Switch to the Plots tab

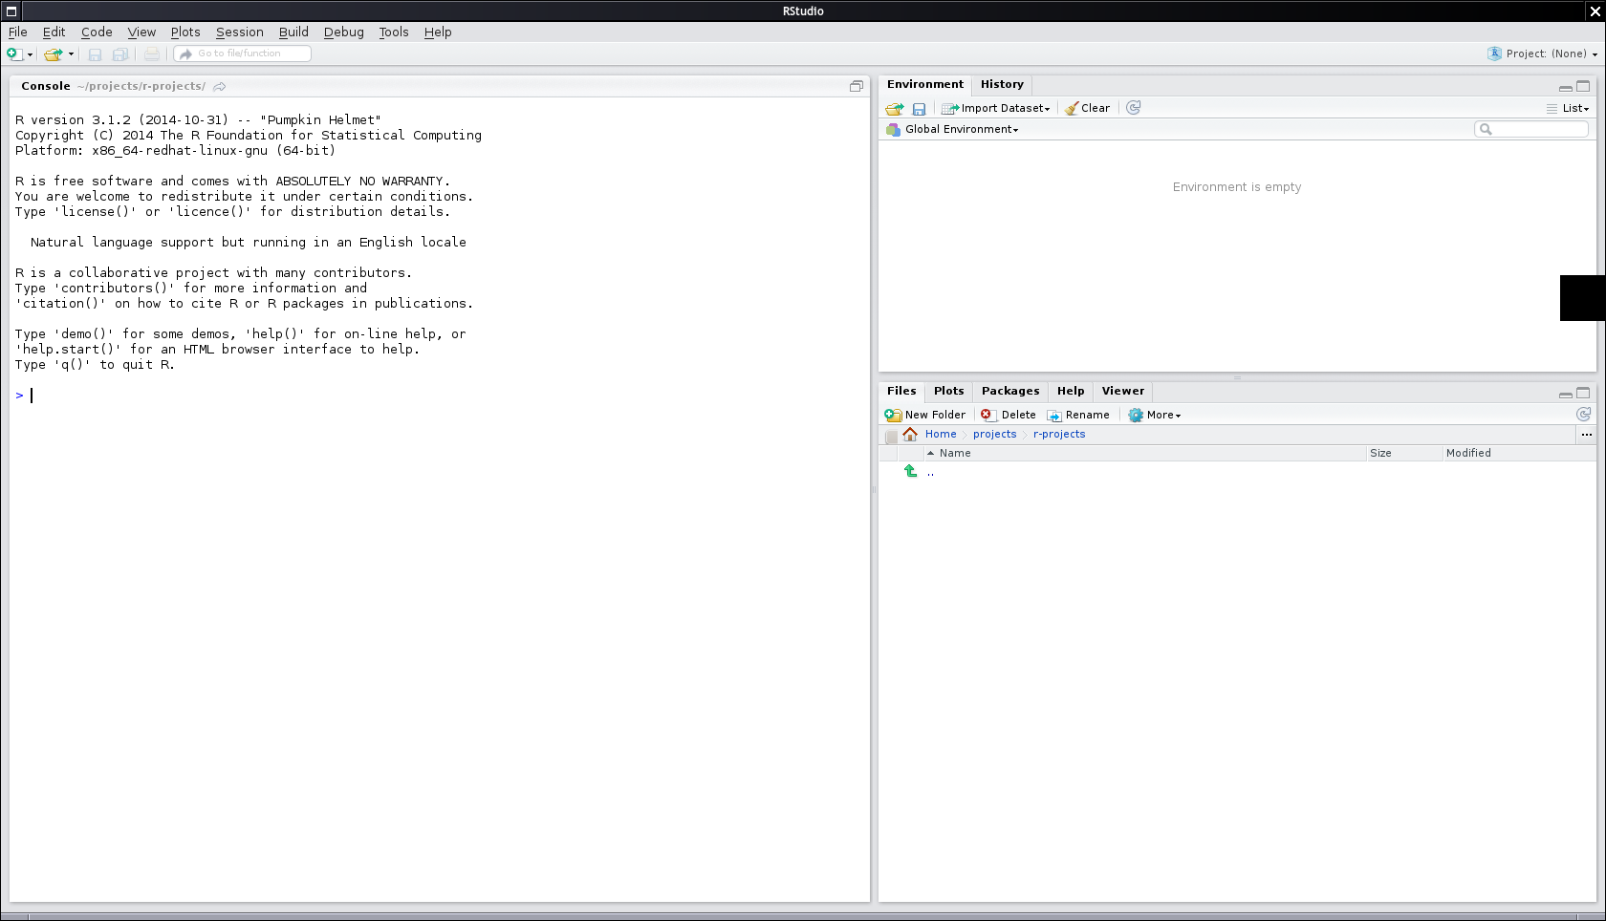948,392
